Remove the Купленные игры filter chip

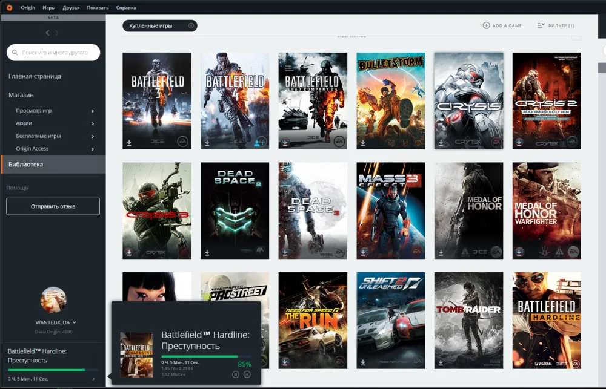pos(191,26)
